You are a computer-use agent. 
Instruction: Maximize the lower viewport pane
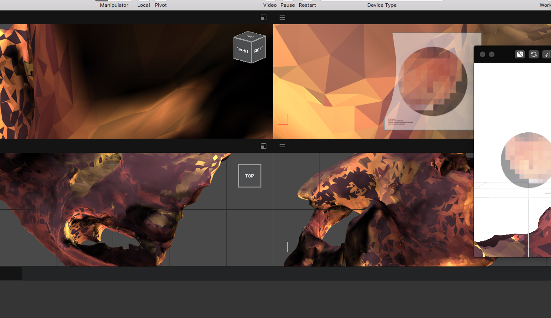coord(264,146)
